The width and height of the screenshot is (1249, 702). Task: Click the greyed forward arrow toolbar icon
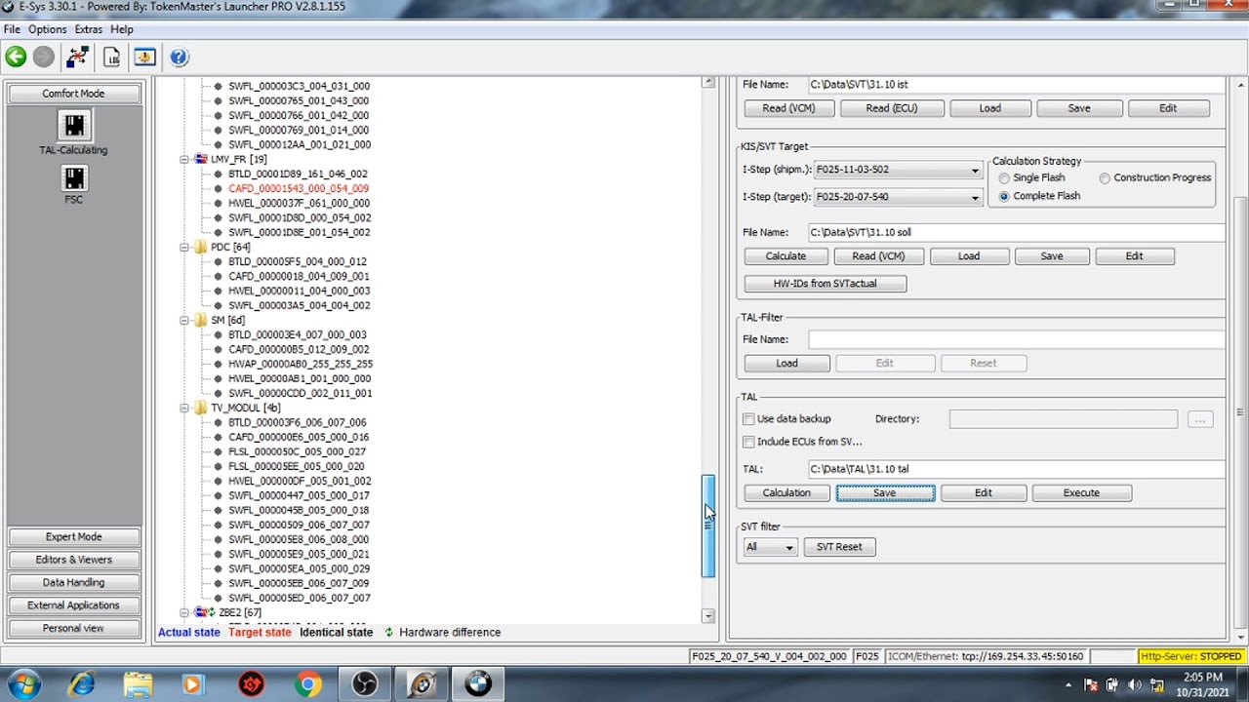click(43, 58)
